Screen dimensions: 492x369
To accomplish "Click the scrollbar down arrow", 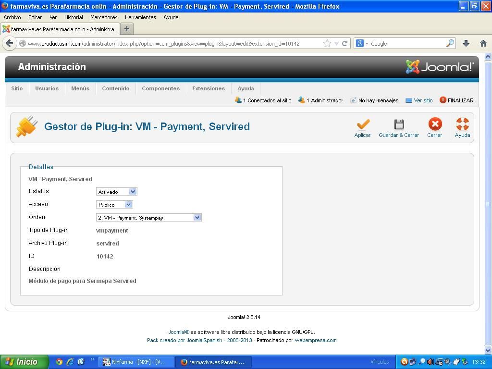I will tap(488, 350).
